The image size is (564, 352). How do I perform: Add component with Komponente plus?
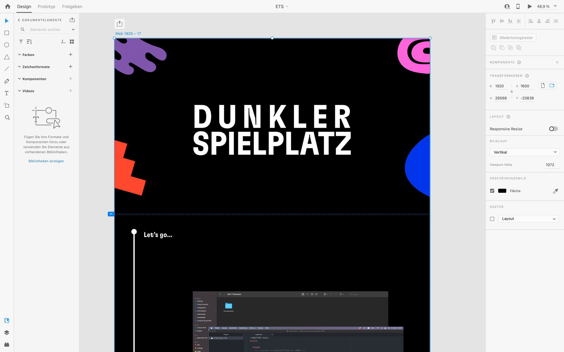click(557, 62)
